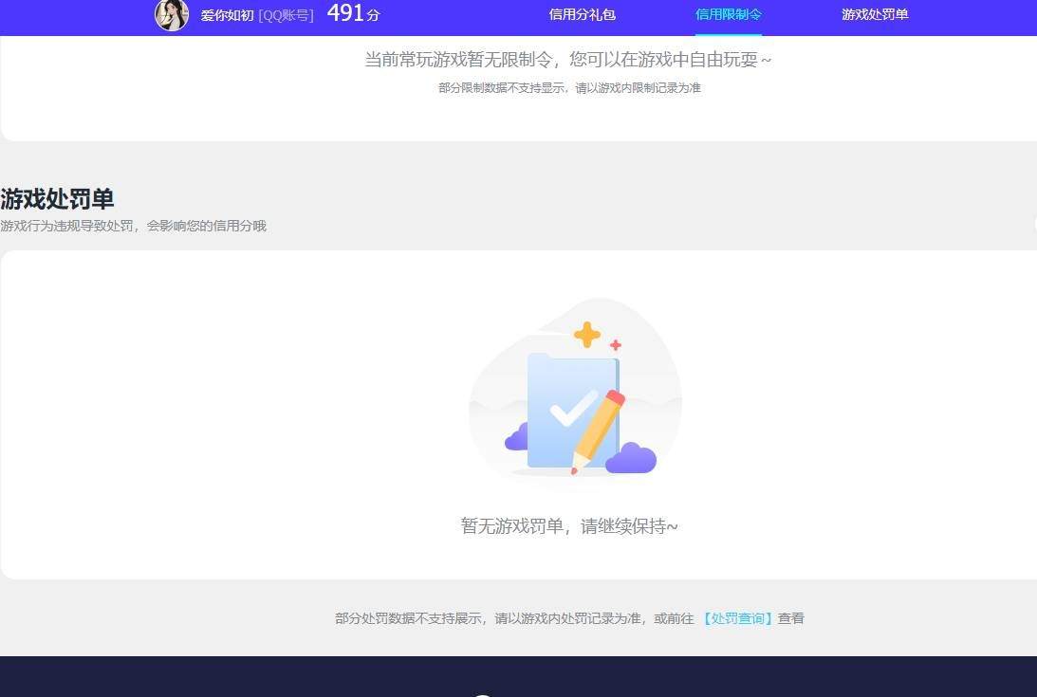
Task: Click footer note 部分处罚数据不支持展示
Action: coord(409,618)
